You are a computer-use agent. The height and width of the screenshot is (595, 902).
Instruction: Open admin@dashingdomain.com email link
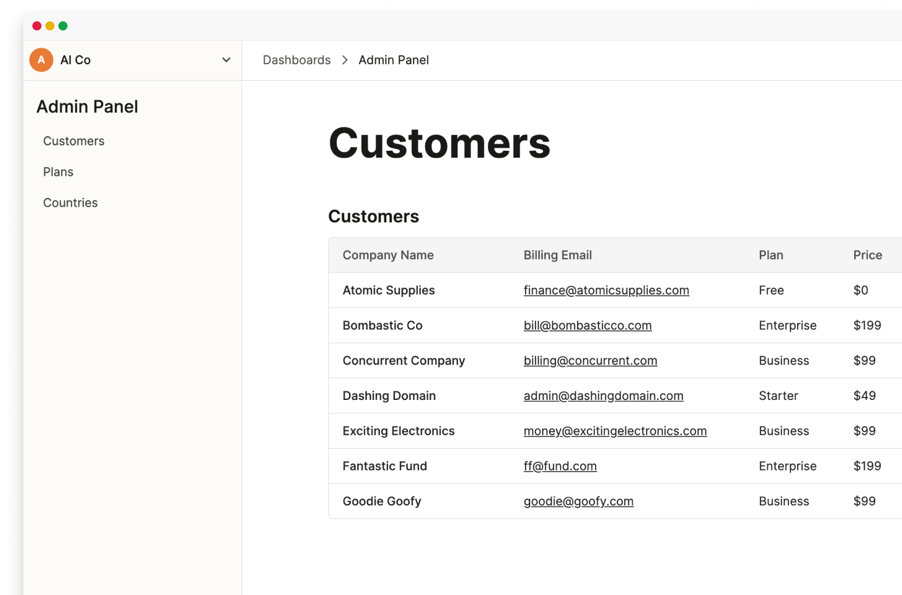coord(603,396)
